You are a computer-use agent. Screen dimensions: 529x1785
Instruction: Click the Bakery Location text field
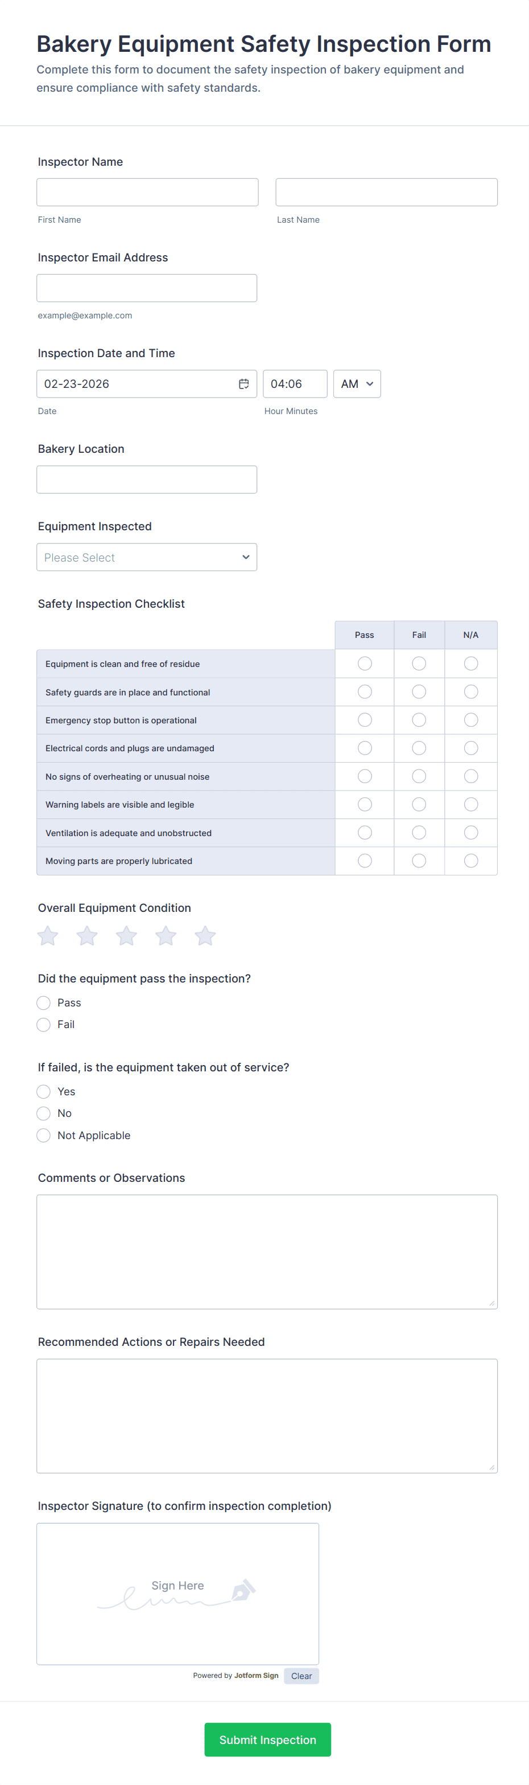point(147,480)
